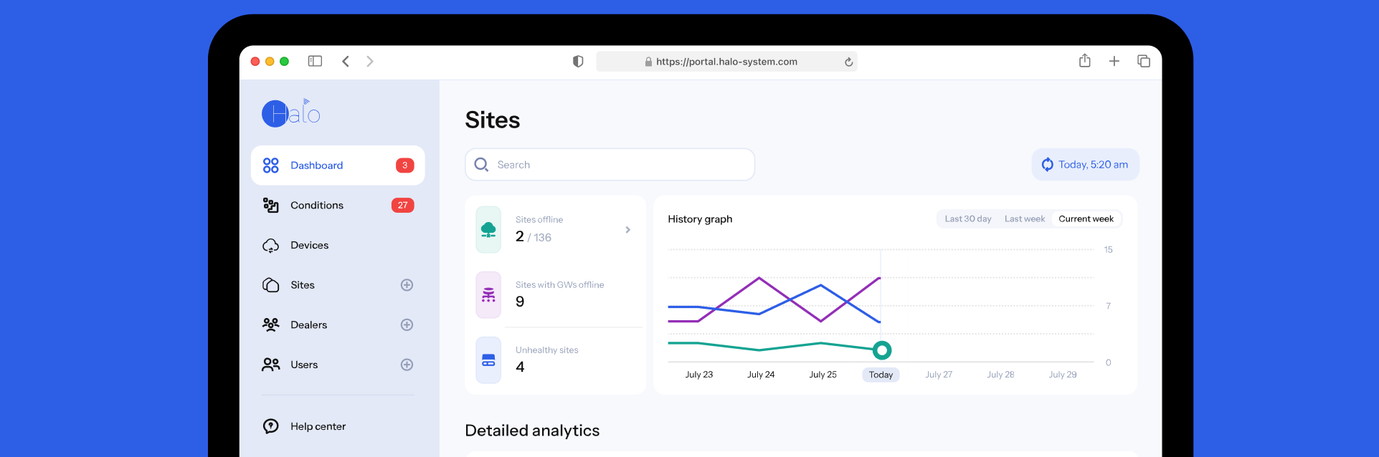Show tab overview icon
Screen dimensions: 1379x457
coord(1144,62)
